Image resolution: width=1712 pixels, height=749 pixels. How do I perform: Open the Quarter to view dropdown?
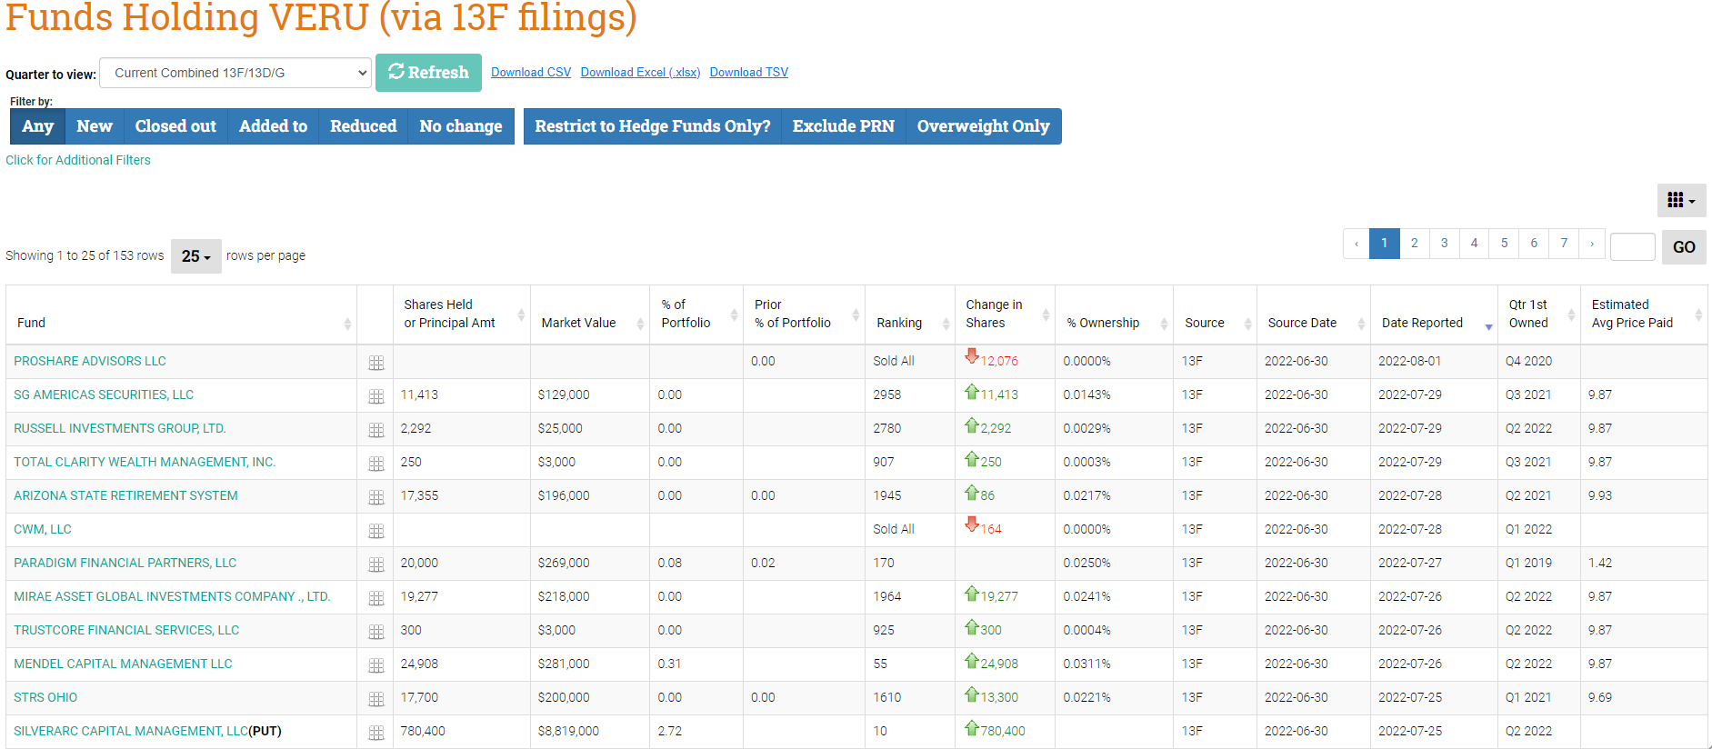235,73
